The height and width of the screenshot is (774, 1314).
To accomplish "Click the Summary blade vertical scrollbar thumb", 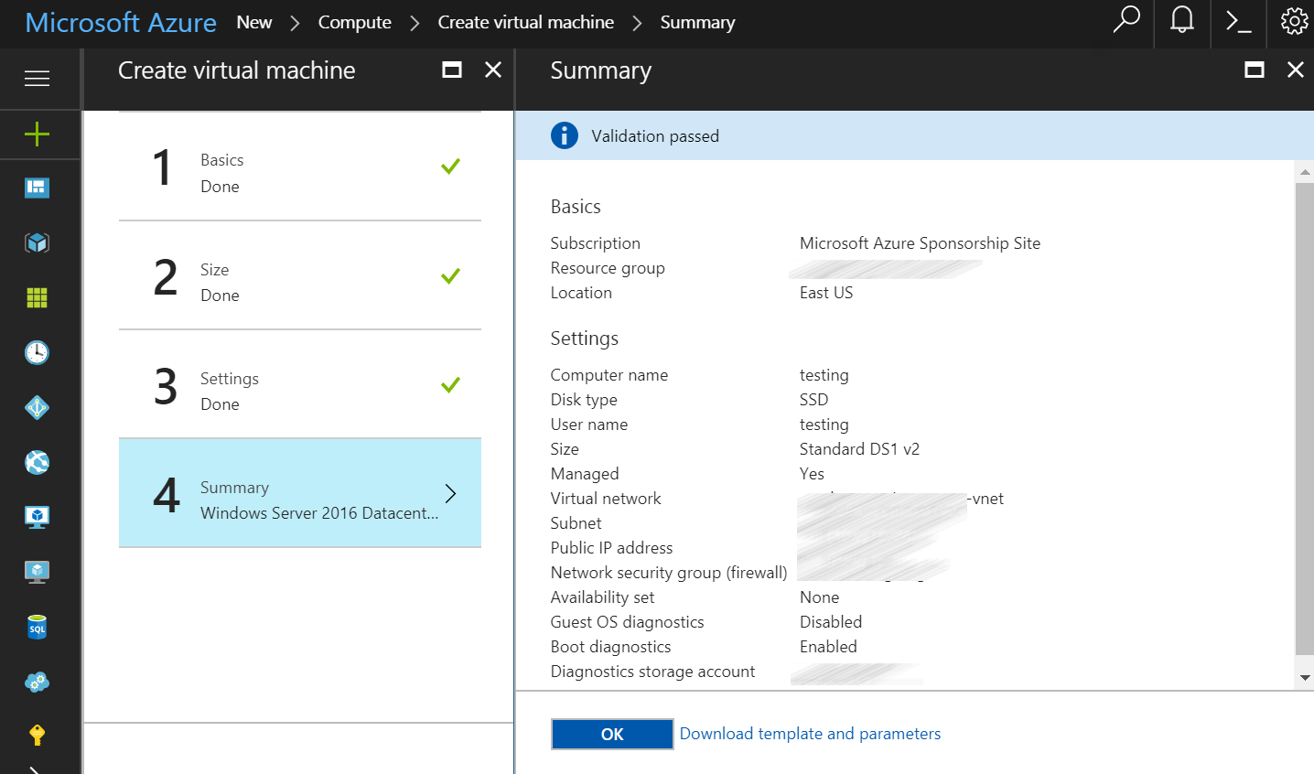I will (1305, 419).
